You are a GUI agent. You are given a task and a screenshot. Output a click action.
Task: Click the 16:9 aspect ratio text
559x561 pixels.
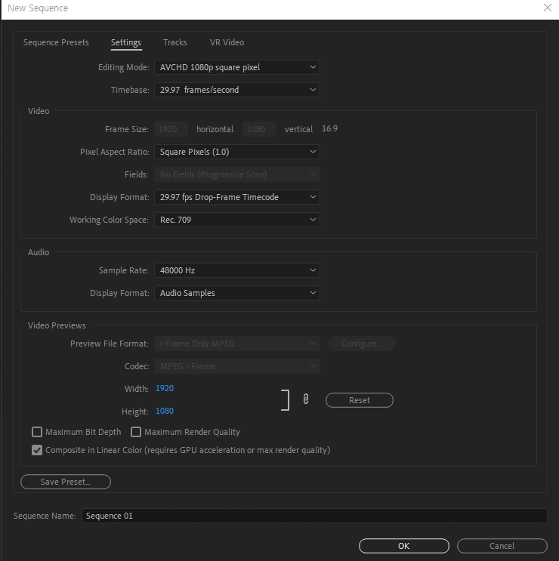(329, 129)
